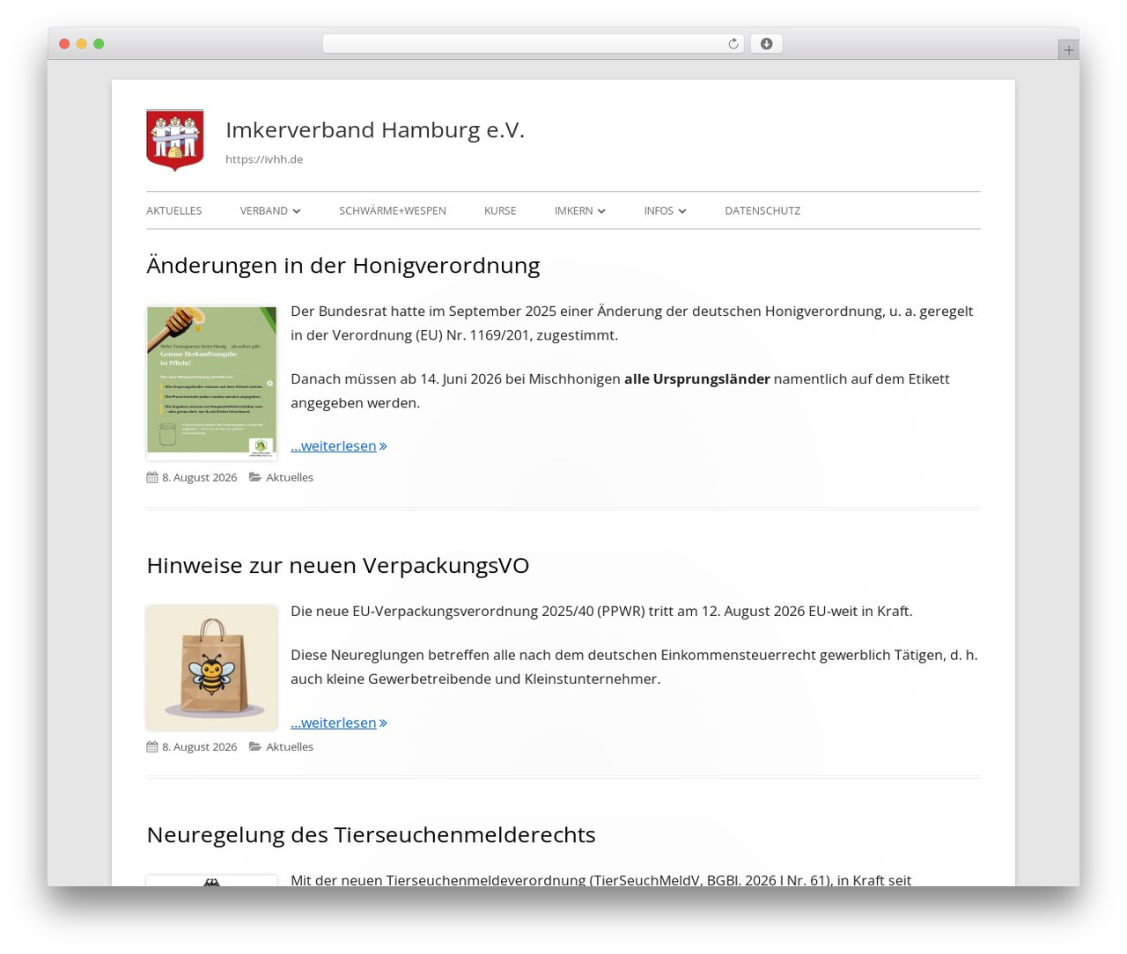Click date 8. August 2026 under VerpackungsVO

tap(199, 746)
